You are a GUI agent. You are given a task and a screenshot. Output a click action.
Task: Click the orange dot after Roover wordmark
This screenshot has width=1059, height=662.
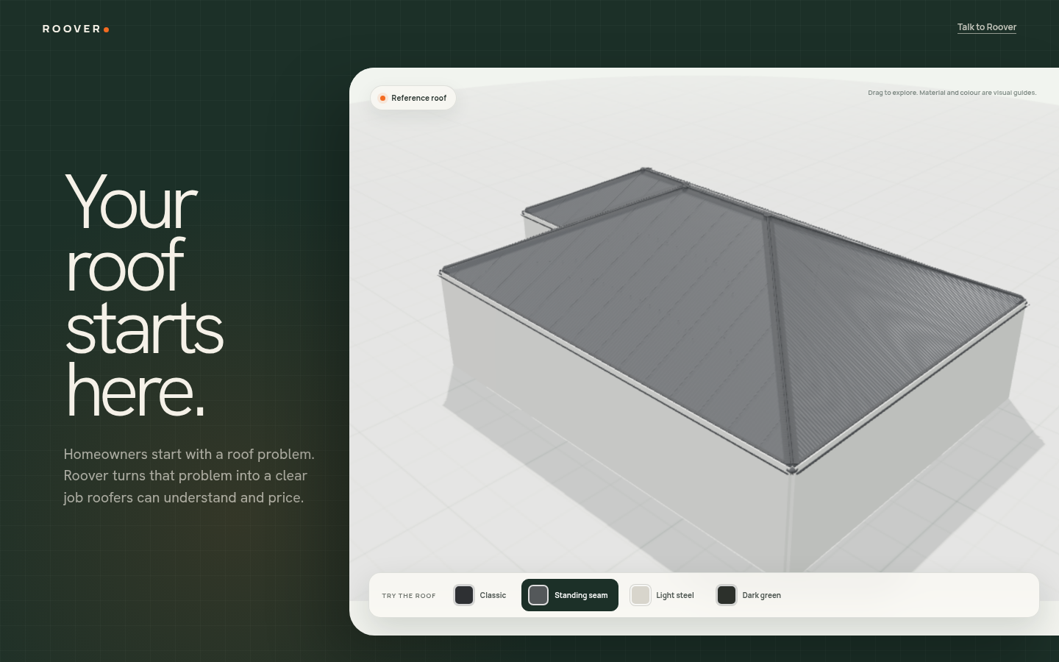(107, 29)
